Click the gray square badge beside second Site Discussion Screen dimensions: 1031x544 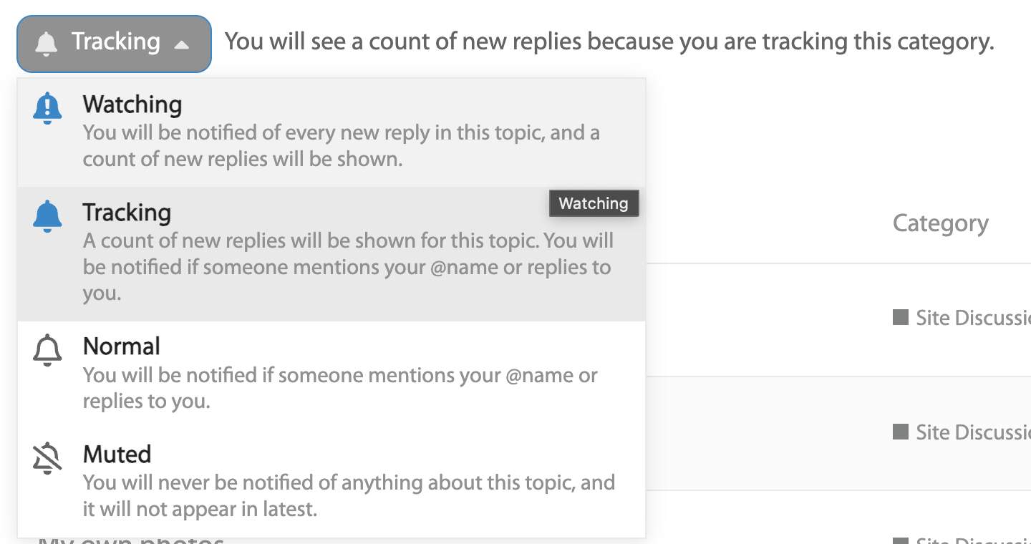pyautogui.click(x=901, y=432)
